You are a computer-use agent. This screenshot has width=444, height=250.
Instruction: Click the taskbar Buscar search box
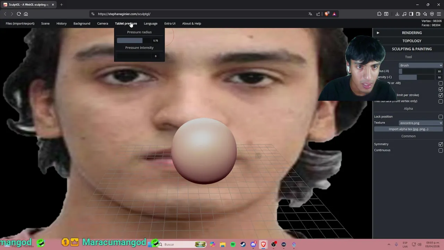pos(182,244)
